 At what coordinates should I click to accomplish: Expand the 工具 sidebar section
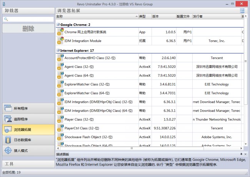pos(28,164)
